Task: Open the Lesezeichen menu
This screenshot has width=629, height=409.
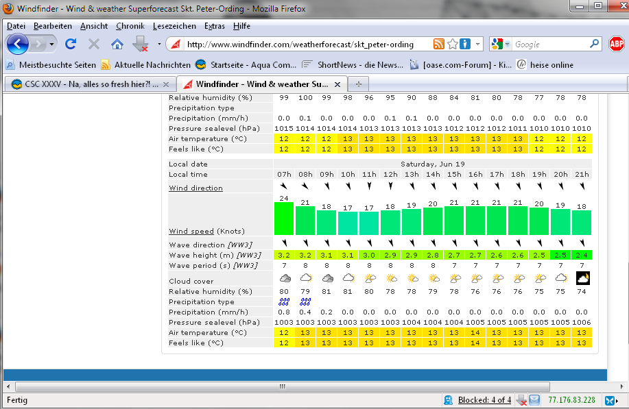Action: 175,26
